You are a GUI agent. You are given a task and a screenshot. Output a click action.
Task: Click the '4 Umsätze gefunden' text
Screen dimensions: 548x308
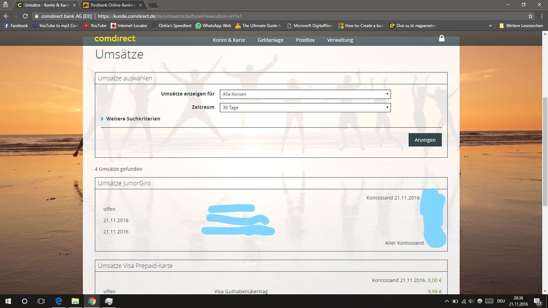[118, 169]
